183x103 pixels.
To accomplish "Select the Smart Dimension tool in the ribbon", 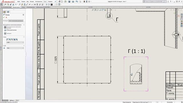I will (x=1, y=5).
